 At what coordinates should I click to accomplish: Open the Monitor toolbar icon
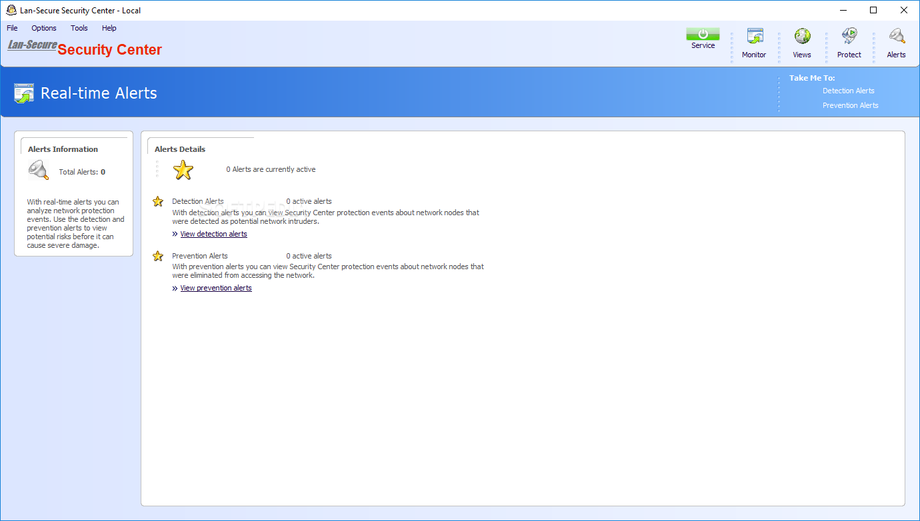pos(755,36)
